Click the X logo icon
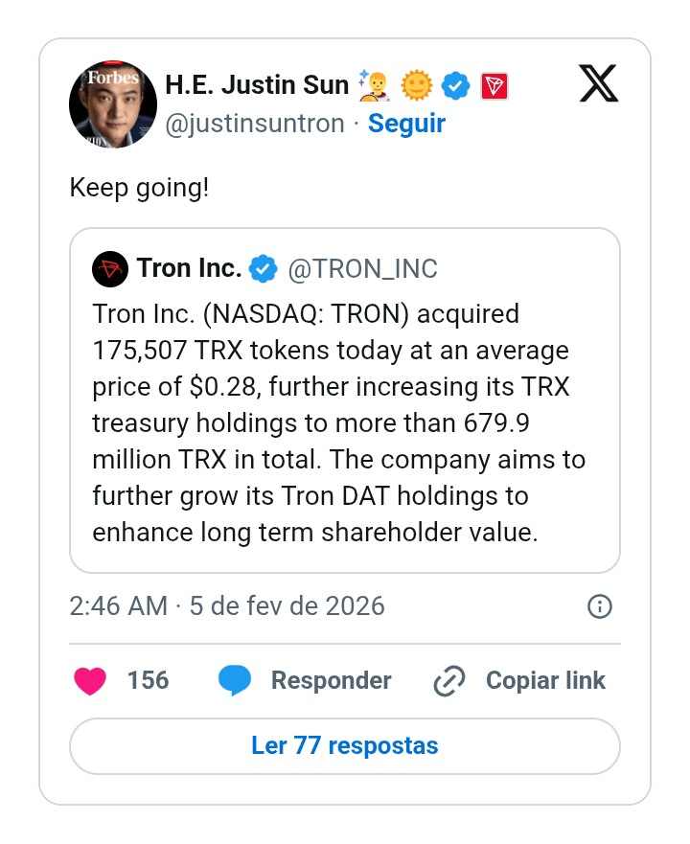Screen dimensions: 690x844 (599, 85)
